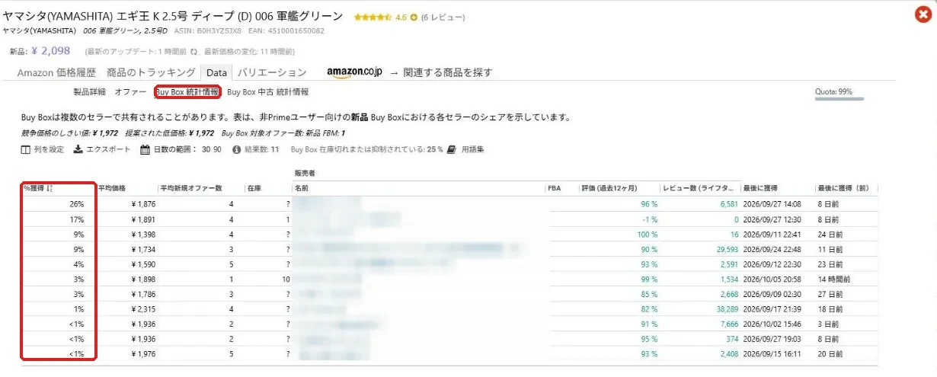The image size is (937, 377).
Task: Sort by レビュー数 column header
Action: tap(699, 188)
